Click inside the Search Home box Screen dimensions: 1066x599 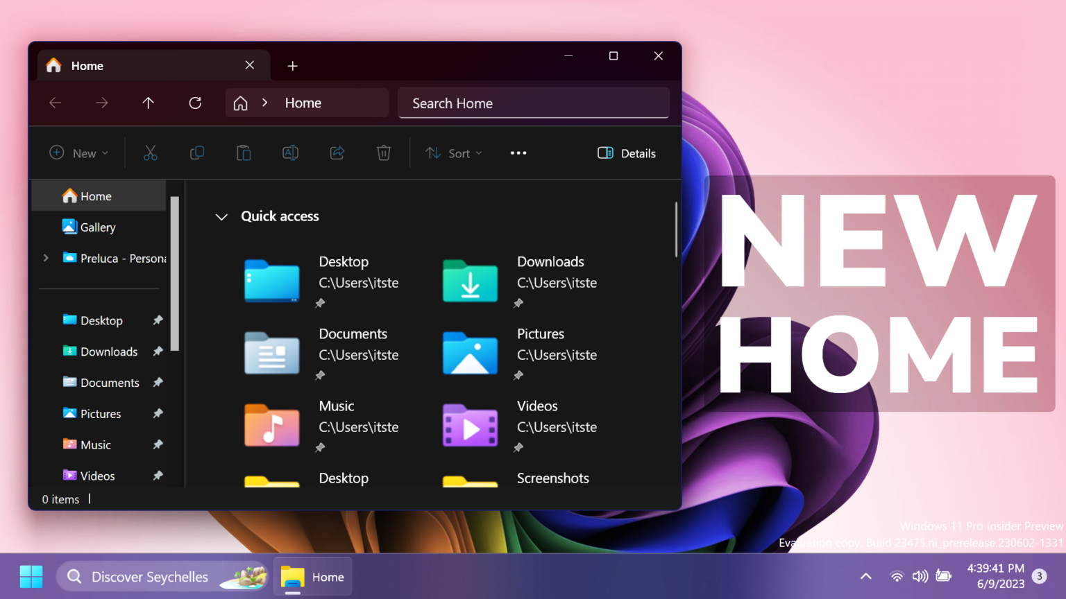[533, 103]
